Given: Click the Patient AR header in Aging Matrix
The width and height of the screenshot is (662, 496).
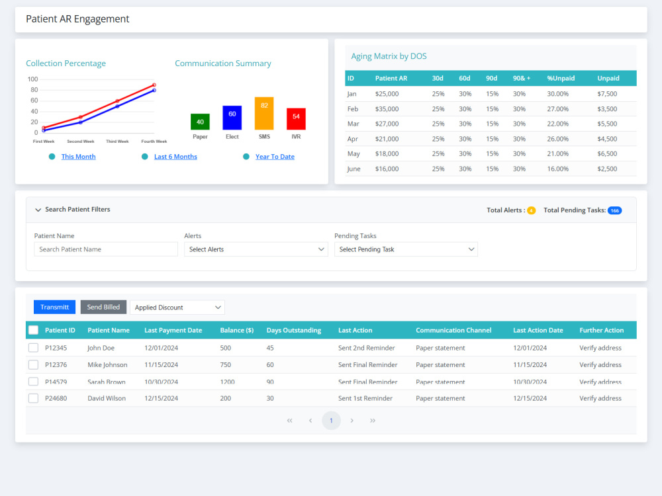Looking at the screenshot, I should [391, 79].
